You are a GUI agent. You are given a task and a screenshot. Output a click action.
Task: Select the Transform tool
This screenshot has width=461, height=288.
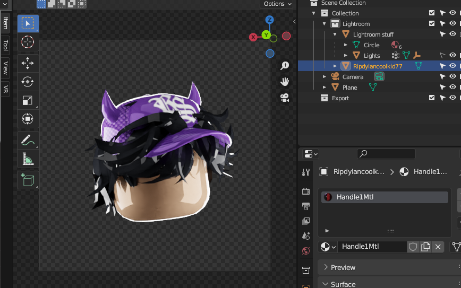[28, 119]
